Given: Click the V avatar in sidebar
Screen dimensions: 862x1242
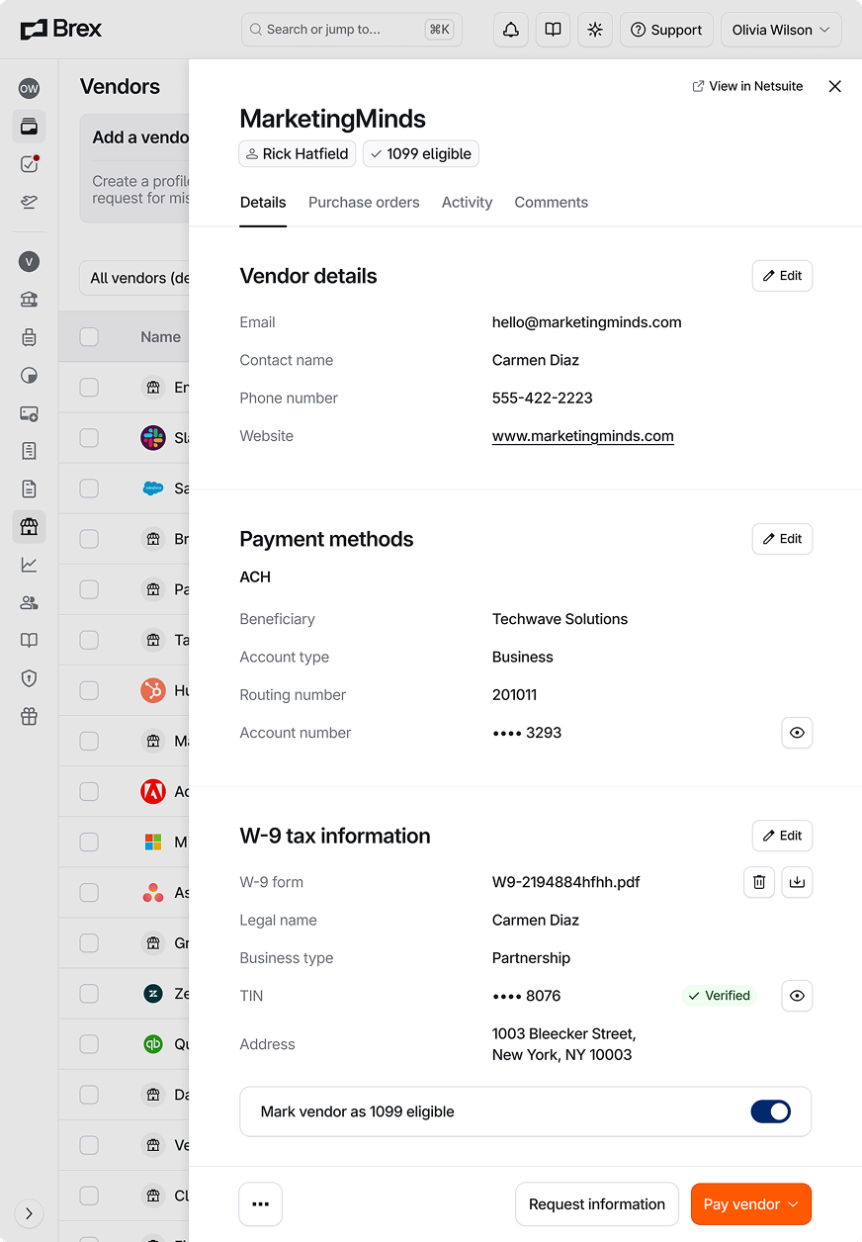Looking at the screenshot, I should coord(29,262).
